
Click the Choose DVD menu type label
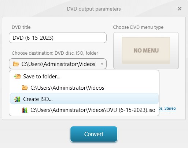pyautogui.click(x=138, y=27)
